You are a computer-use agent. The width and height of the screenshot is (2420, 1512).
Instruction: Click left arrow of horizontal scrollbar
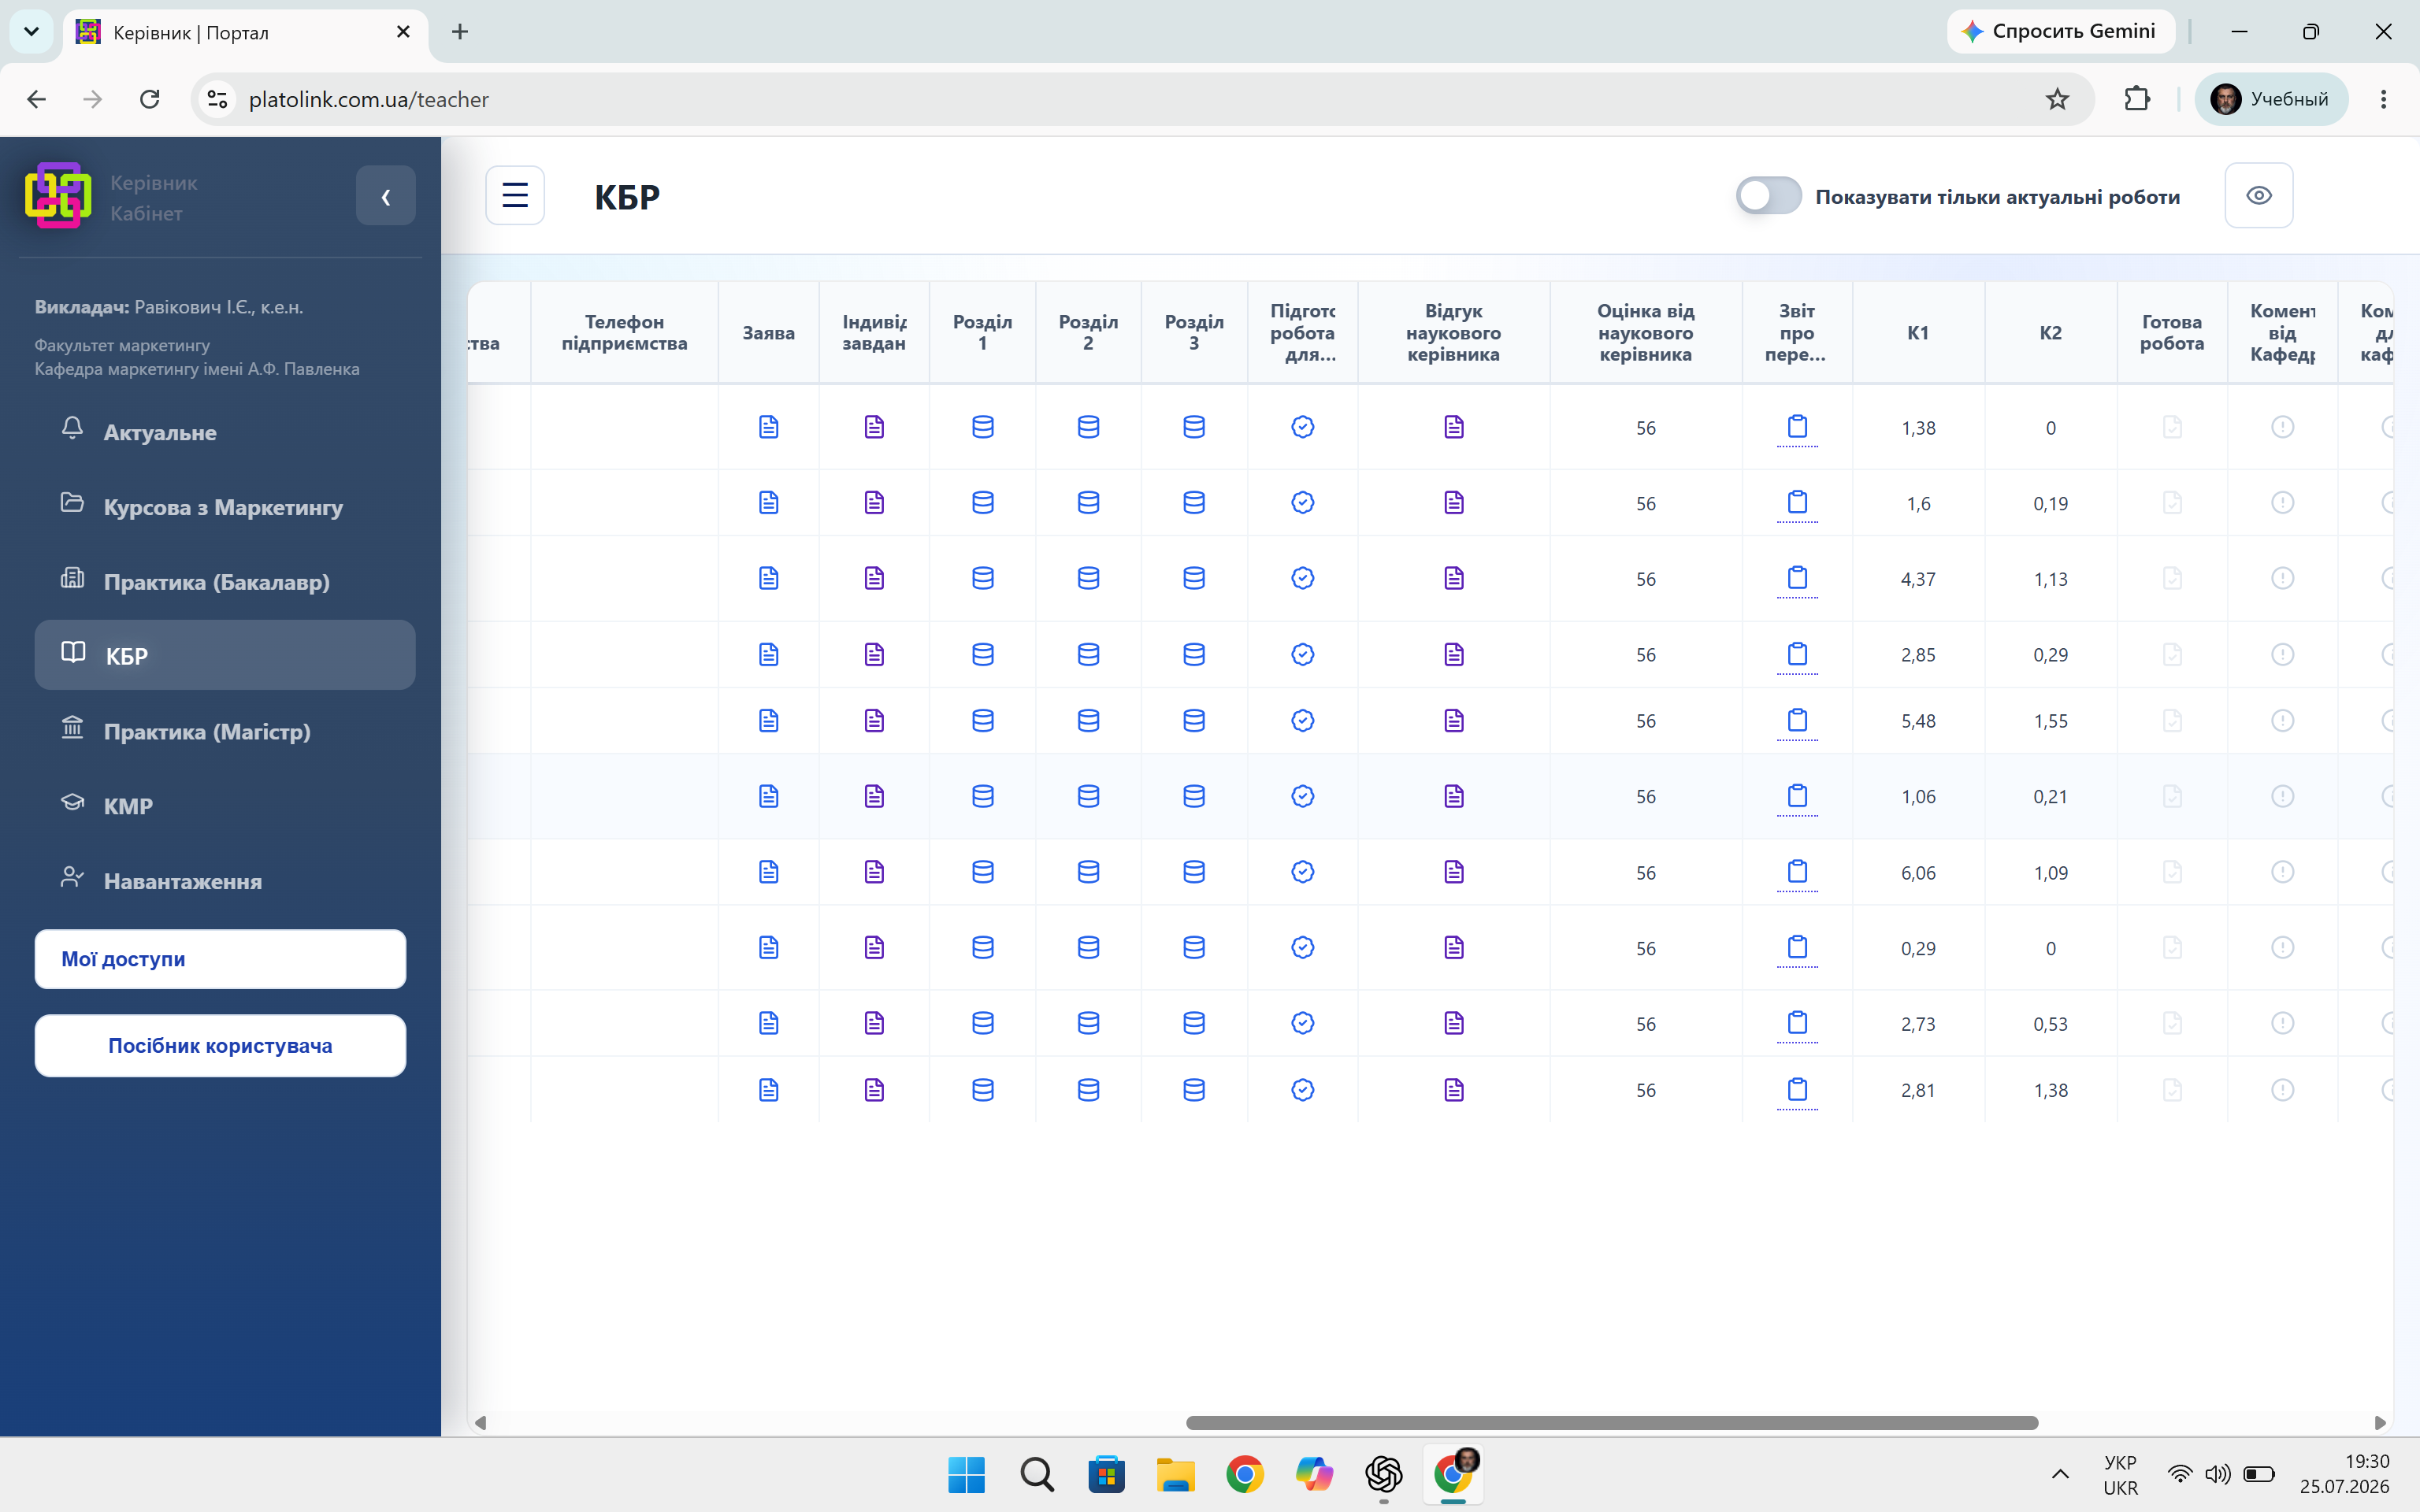click(x=480, y=1422)
